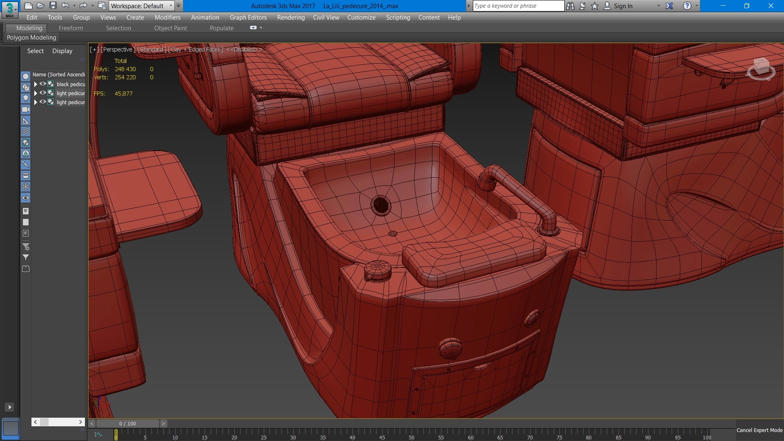Click the viewport [+] general label

[x=94, y=49]
